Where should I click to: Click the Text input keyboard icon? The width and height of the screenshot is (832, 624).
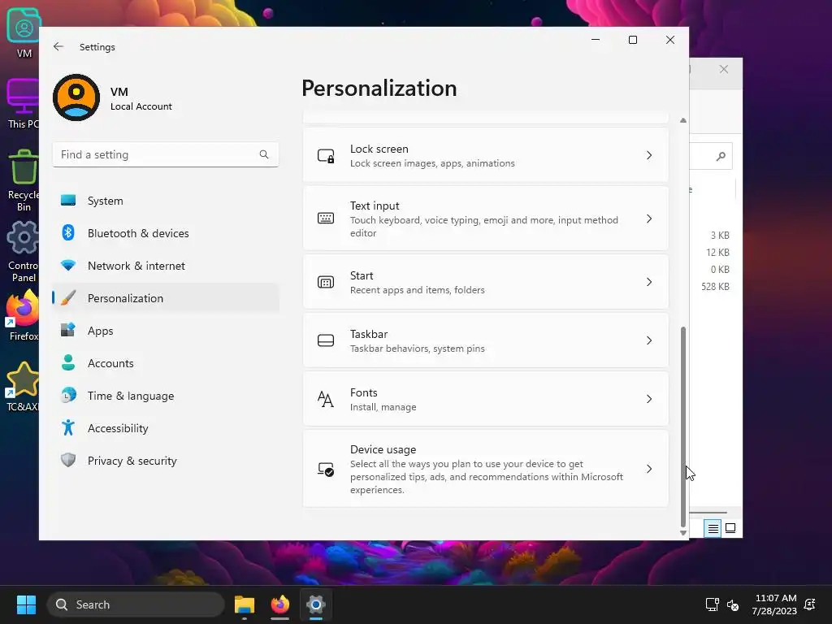pos(326,218)
